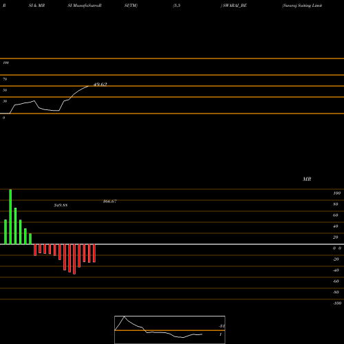Click the Swaraj Suiting Limit title text
The width and height of the screenshot is (344, 344).
(x=302, y=6)
